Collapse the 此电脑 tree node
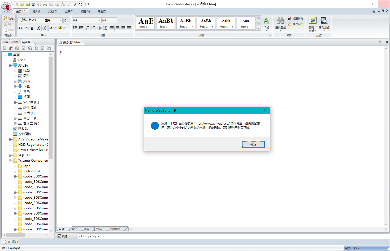390x251 pixels. (x=10, y=65)
